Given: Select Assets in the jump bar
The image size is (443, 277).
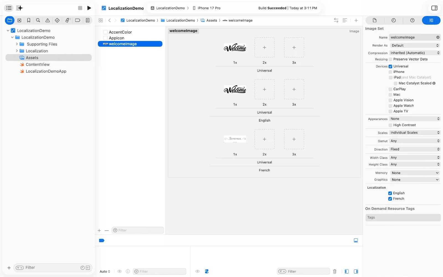Looking at the screenshot, I should point(212,20).
